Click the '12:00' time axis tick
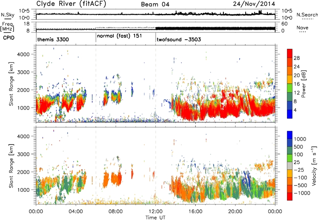Image resolution: width=318 pixels, height=220 pixels. (155, 212)
